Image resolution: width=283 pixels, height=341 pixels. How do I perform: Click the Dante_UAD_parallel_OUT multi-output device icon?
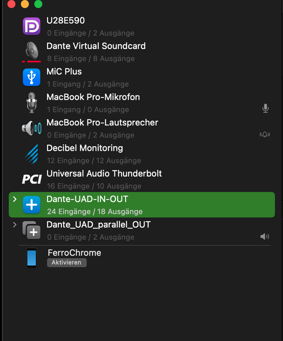(x=32, y=230)
